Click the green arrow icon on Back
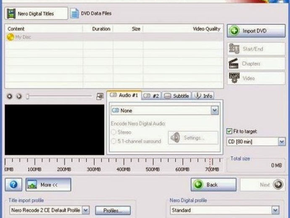The width and height of the screenshot is (290, 218). coord(198,184)
